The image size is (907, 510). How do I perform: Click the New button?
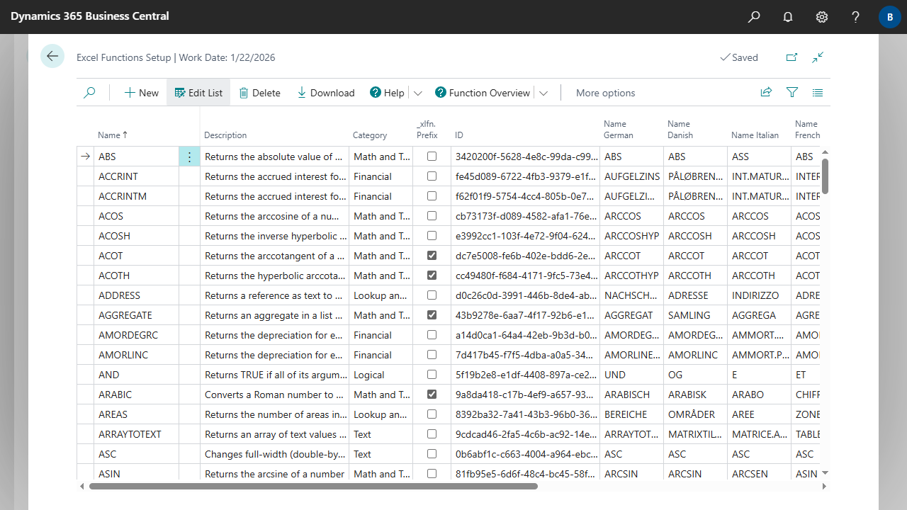click(x=142, y=93)
